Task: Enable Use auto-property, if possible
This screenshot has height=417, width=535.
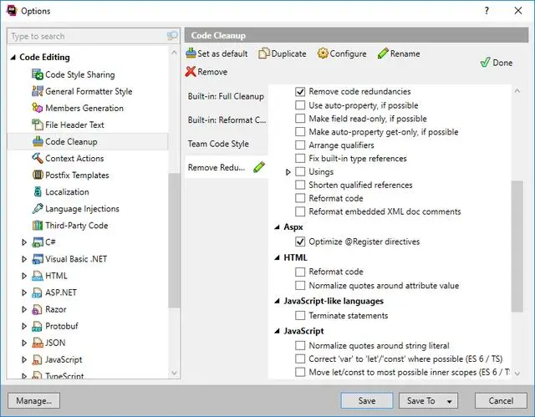Action: tap(300, 105)
